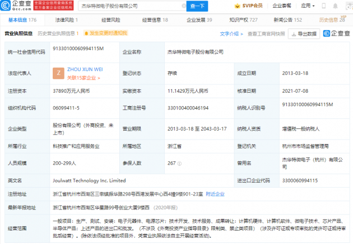The height and width of the screenshot is (244, 353).
Task: Click the info icon next to 267
Action: pos(179,164)
